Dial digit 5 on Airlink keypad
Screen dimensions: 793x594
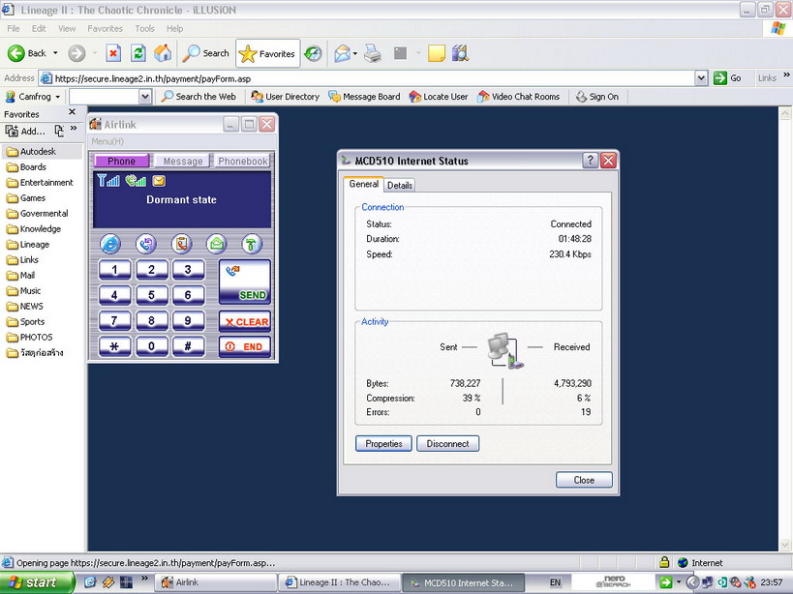[151, 295]
